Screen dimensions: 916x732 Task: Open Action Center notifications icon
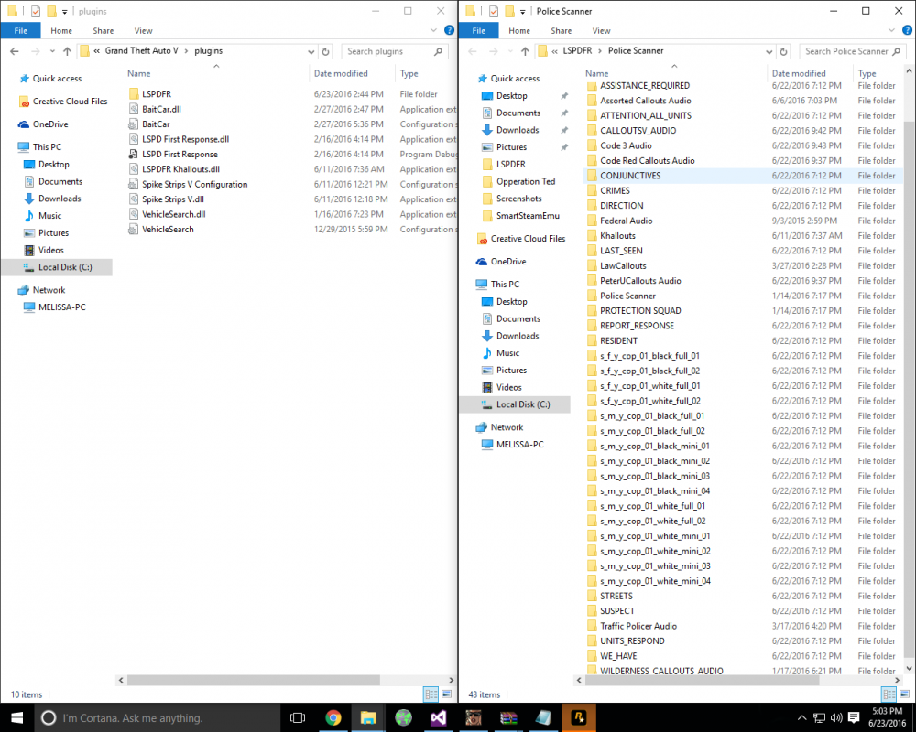[x=854, y=717]
